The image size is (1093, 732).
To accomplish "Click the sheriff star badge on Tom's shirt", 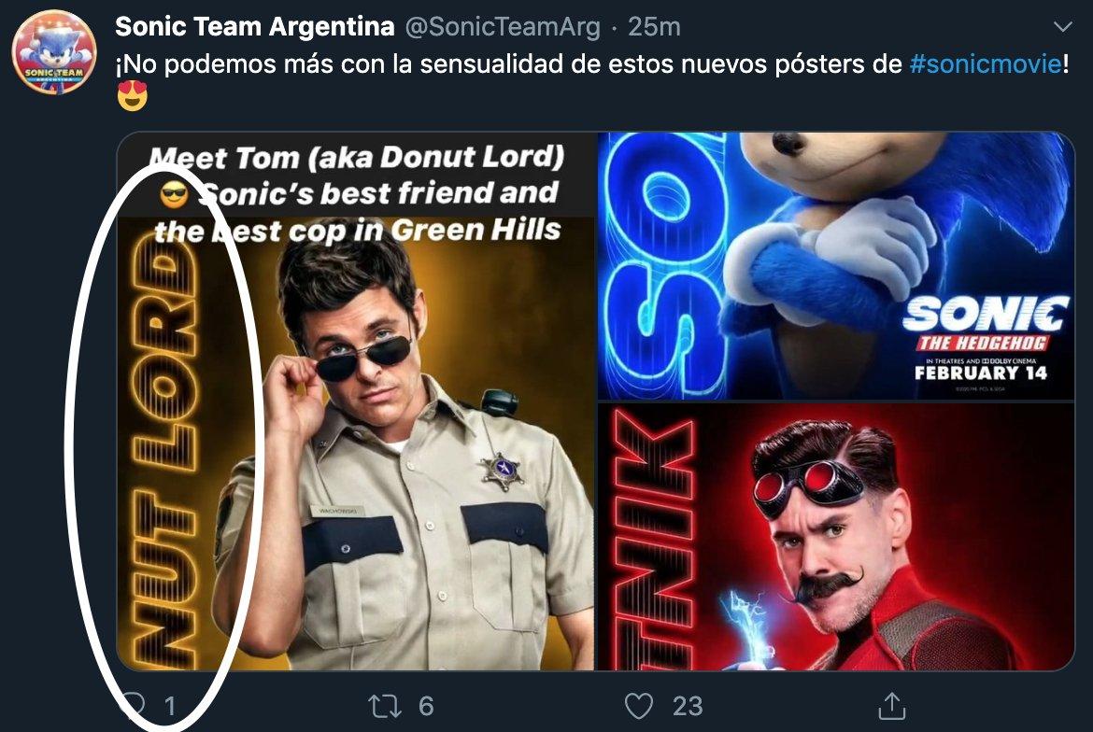I will click(503, 471).
